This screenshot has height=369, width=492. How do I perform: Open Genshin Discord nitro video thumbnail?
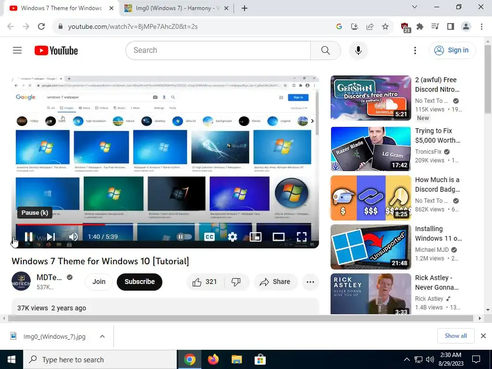pyautogui.click(x=371, y=98)
